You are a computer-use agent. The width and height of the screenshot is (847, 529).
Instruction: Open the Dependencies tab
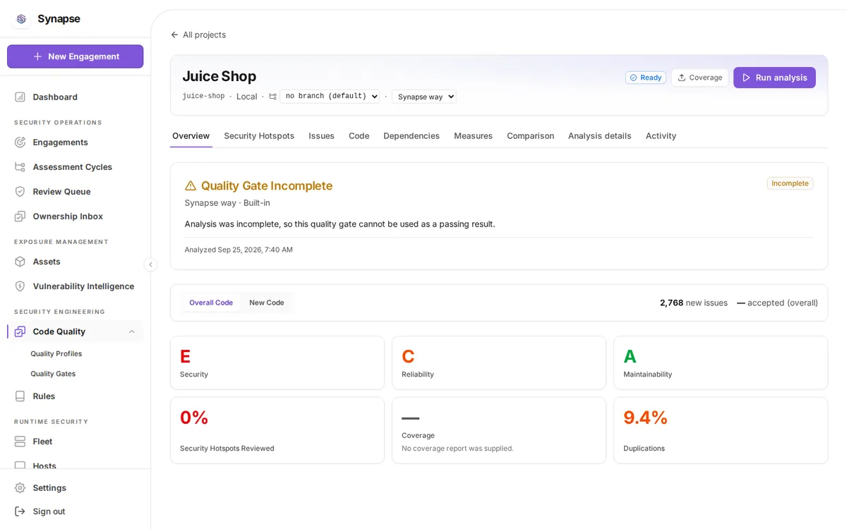tap(412, 135)
